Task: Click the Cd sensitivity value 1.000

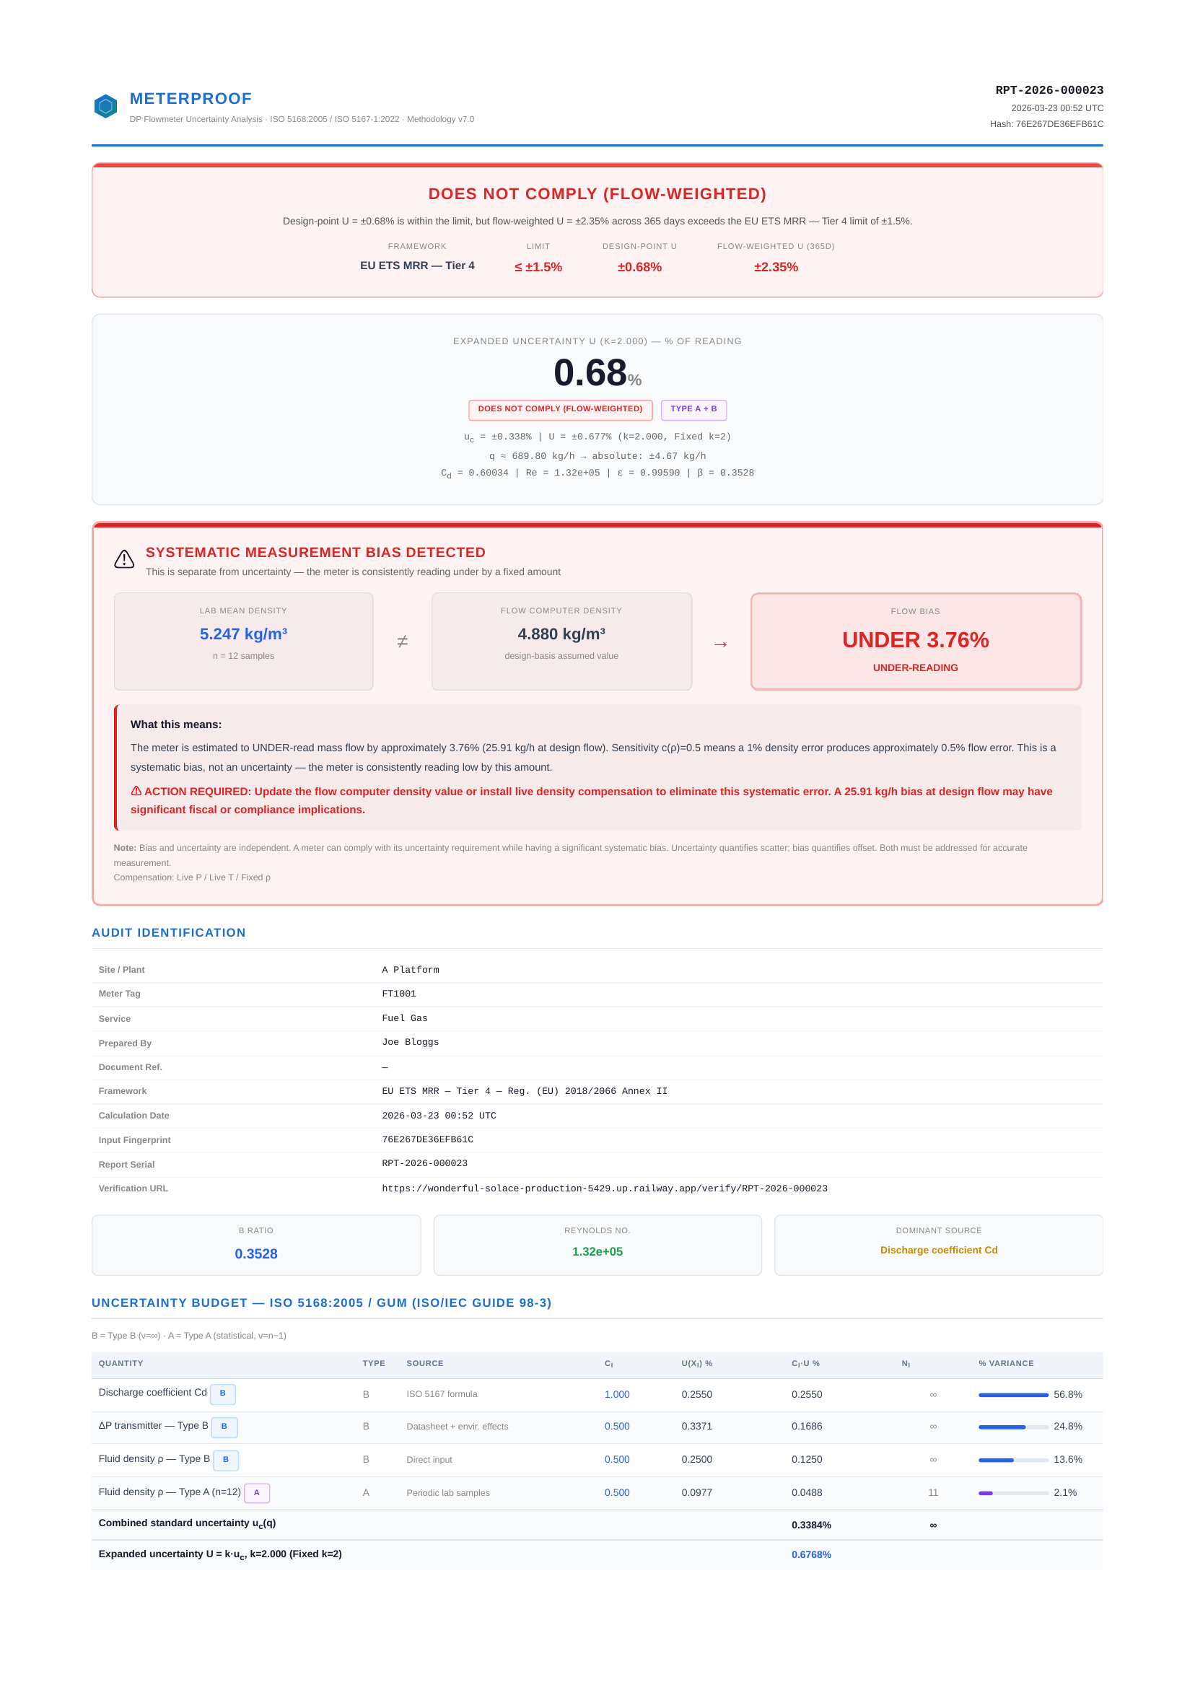Action: point(617,1395)
